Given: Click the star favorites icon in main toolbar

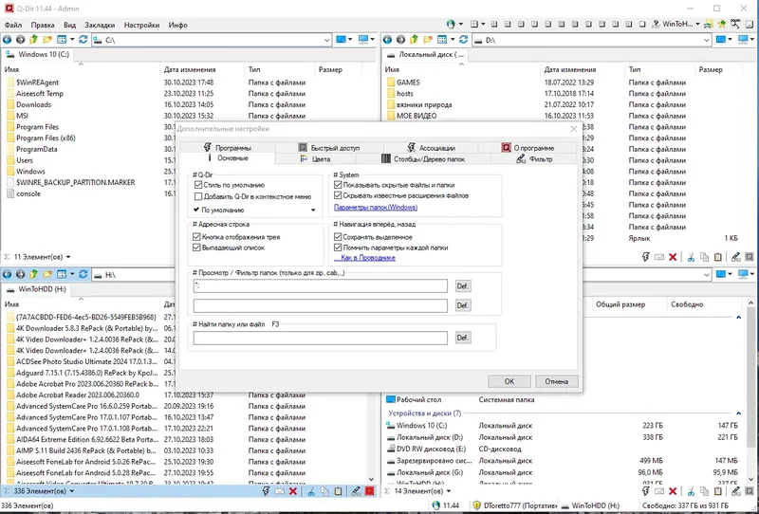Looking at the screenshot, I should [722, 24].
